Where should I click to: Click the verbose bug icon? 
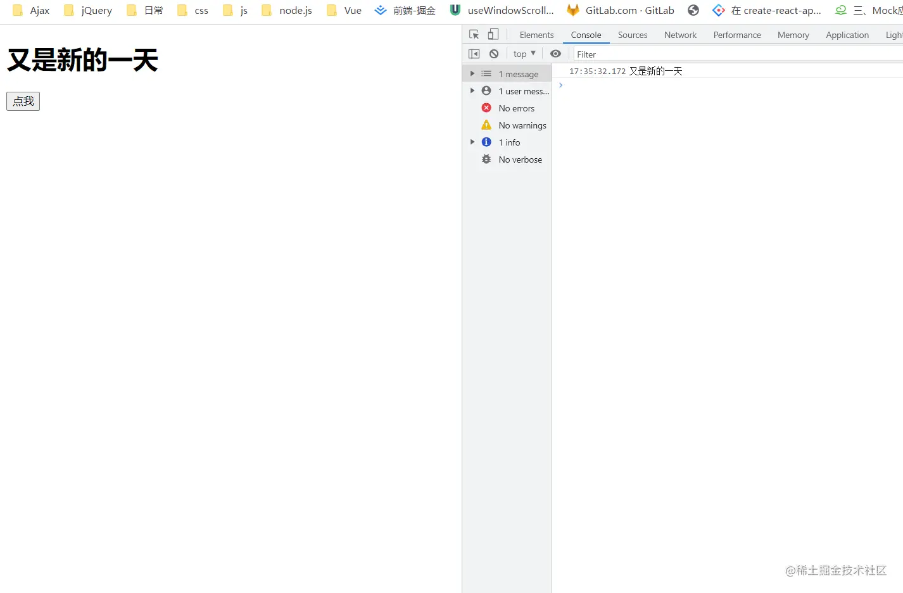[486, 159]
